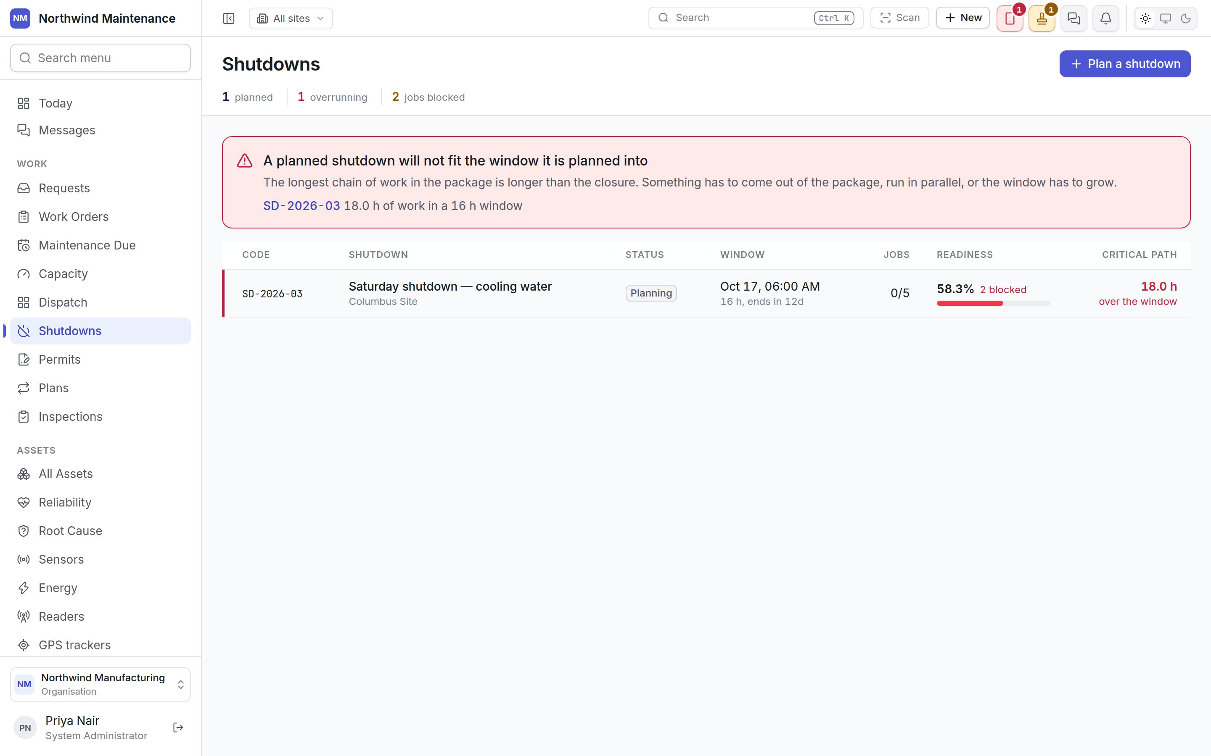Click the sign out icon beside Priya Nair
Viewport: 1211px width, 756px height.
pyautogui.click(x=178, y=727)
